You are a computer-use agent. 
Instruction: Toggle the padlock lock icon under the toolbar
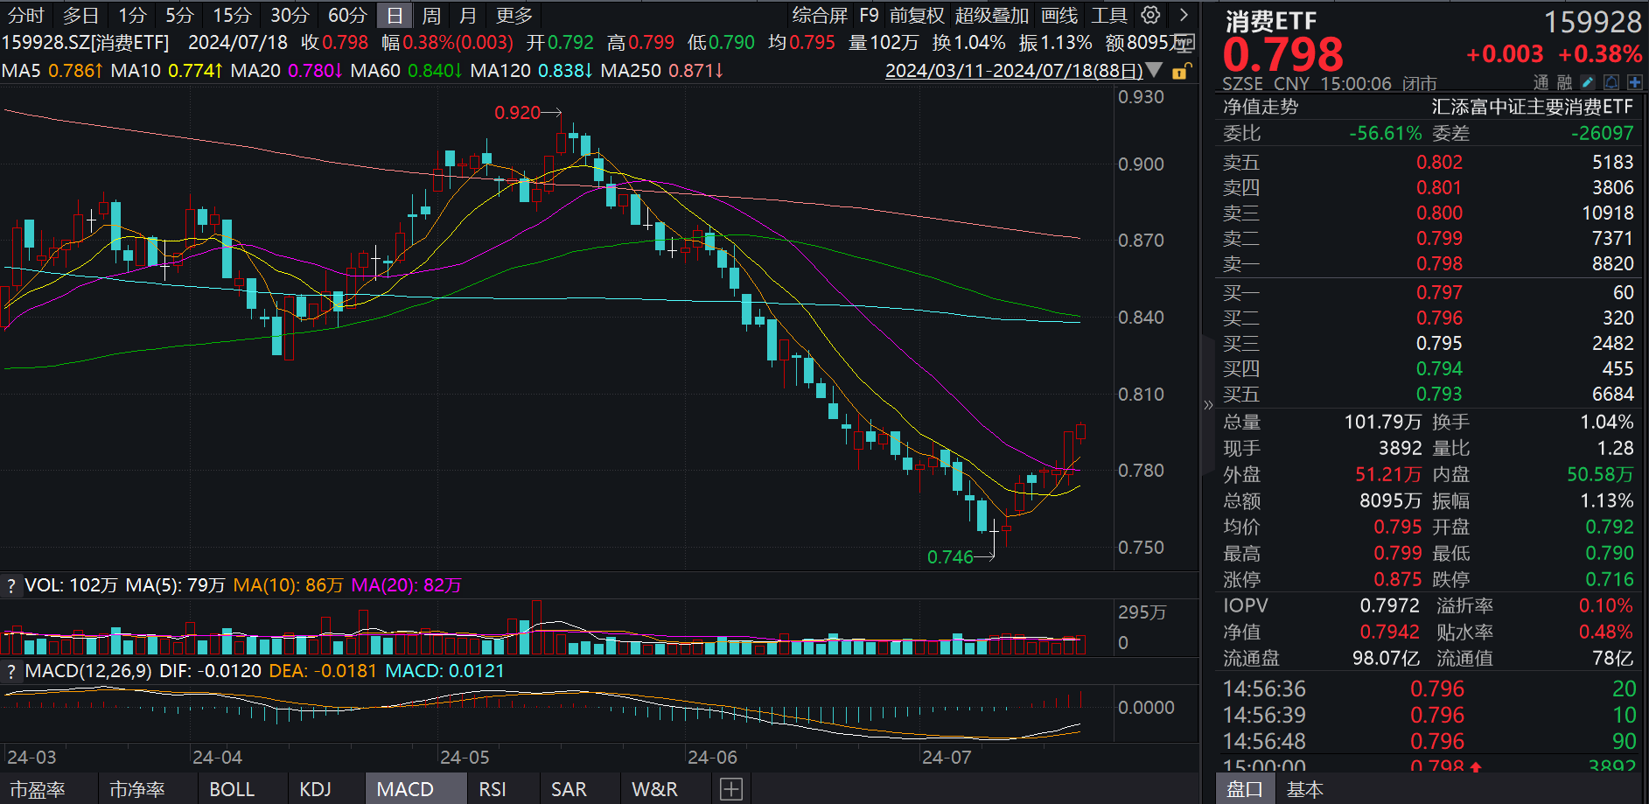click(1179, 71)
